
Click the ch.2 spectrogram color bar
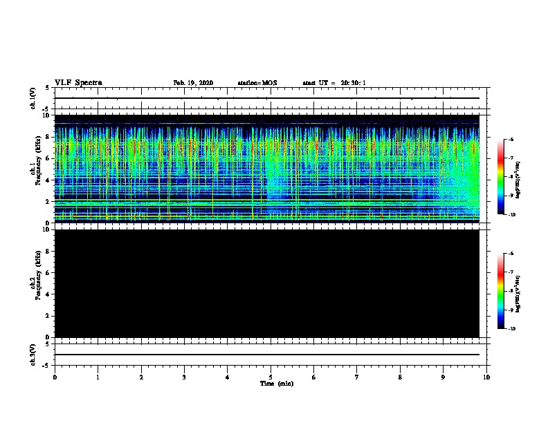(500, 291)
